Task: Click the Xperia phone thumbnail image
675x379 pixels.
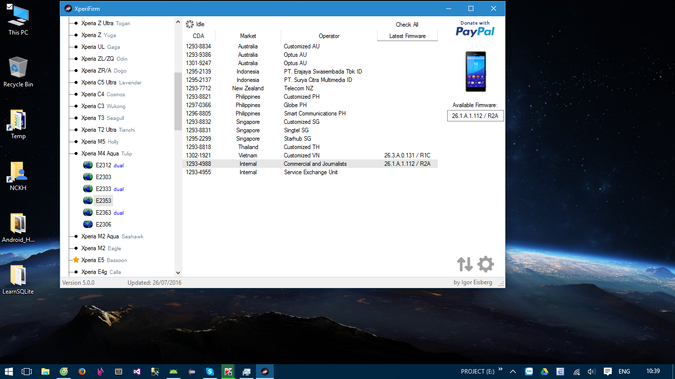Action: (x=475, y=71)
